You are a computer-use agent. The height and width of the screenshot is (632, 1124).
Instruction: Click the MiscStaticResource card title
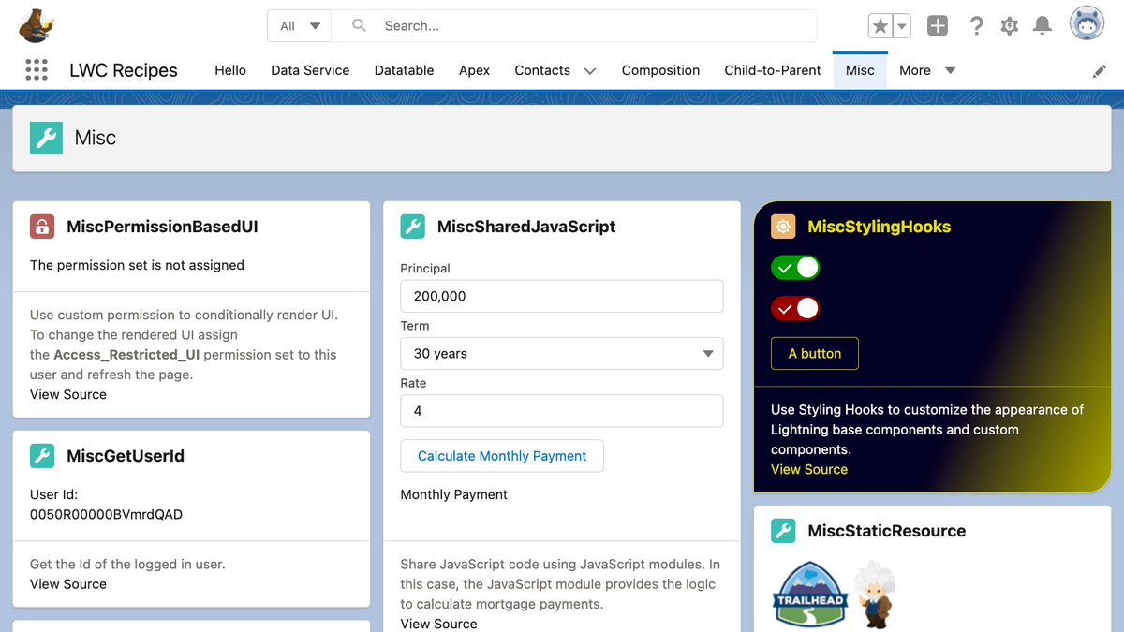[x=887, y=531]
